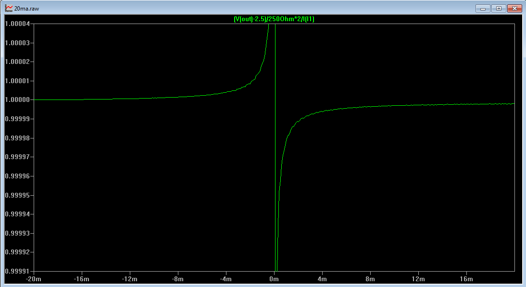Click the 16m horizontal axis label
The image size is (526, 287).
pyautogui.click(x=466, y=279)
